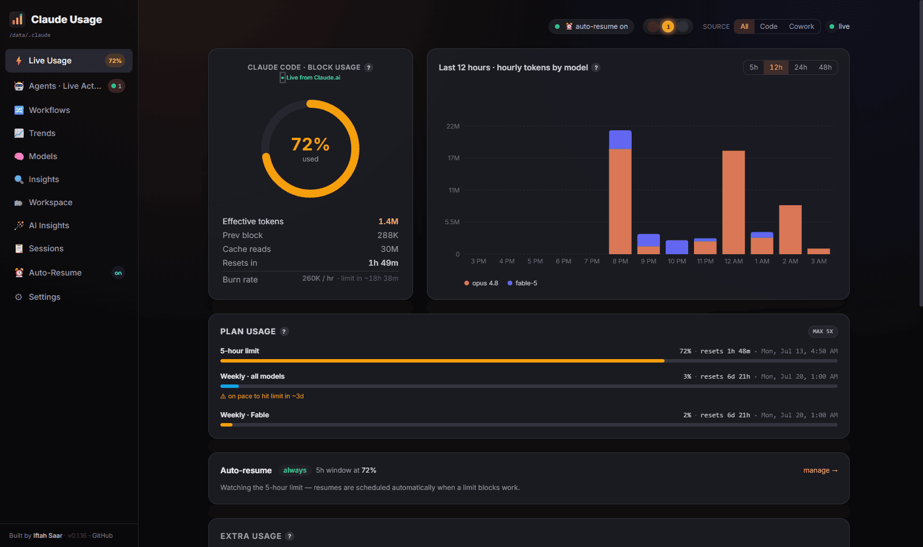Show the 48h chart range
This screenshot has width=923, height=547.
(825, 67)
